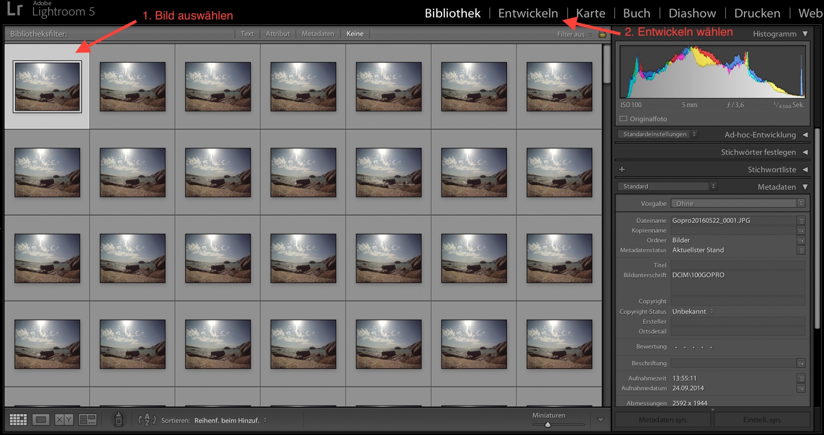The height and width of the screenshot is (435, 824).
Task: Adjust the Miniaturen size slider
Action: coord(548,425)
